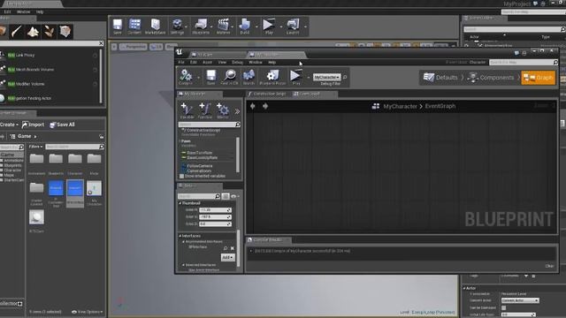The width and height of the screenshot is (566, 318).
Task: Open Blueprints icon in main toolbar
Action: (201, 26)
